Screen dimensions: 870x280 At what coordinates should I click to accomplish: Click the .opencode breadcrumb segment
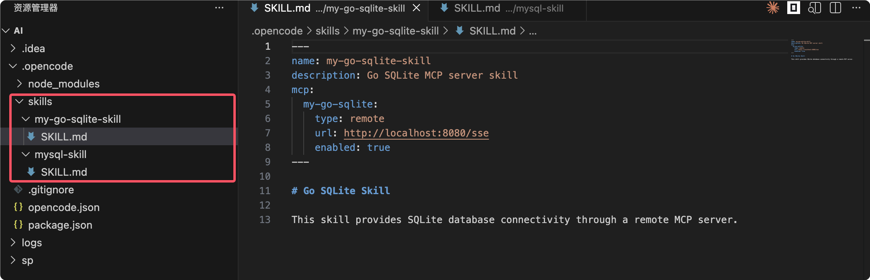coord(277,31)
